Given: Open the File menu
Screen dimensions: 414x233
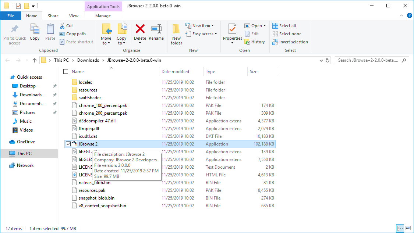Looking at the screenshot, I should pyautogui.click(x=11, y=16).
